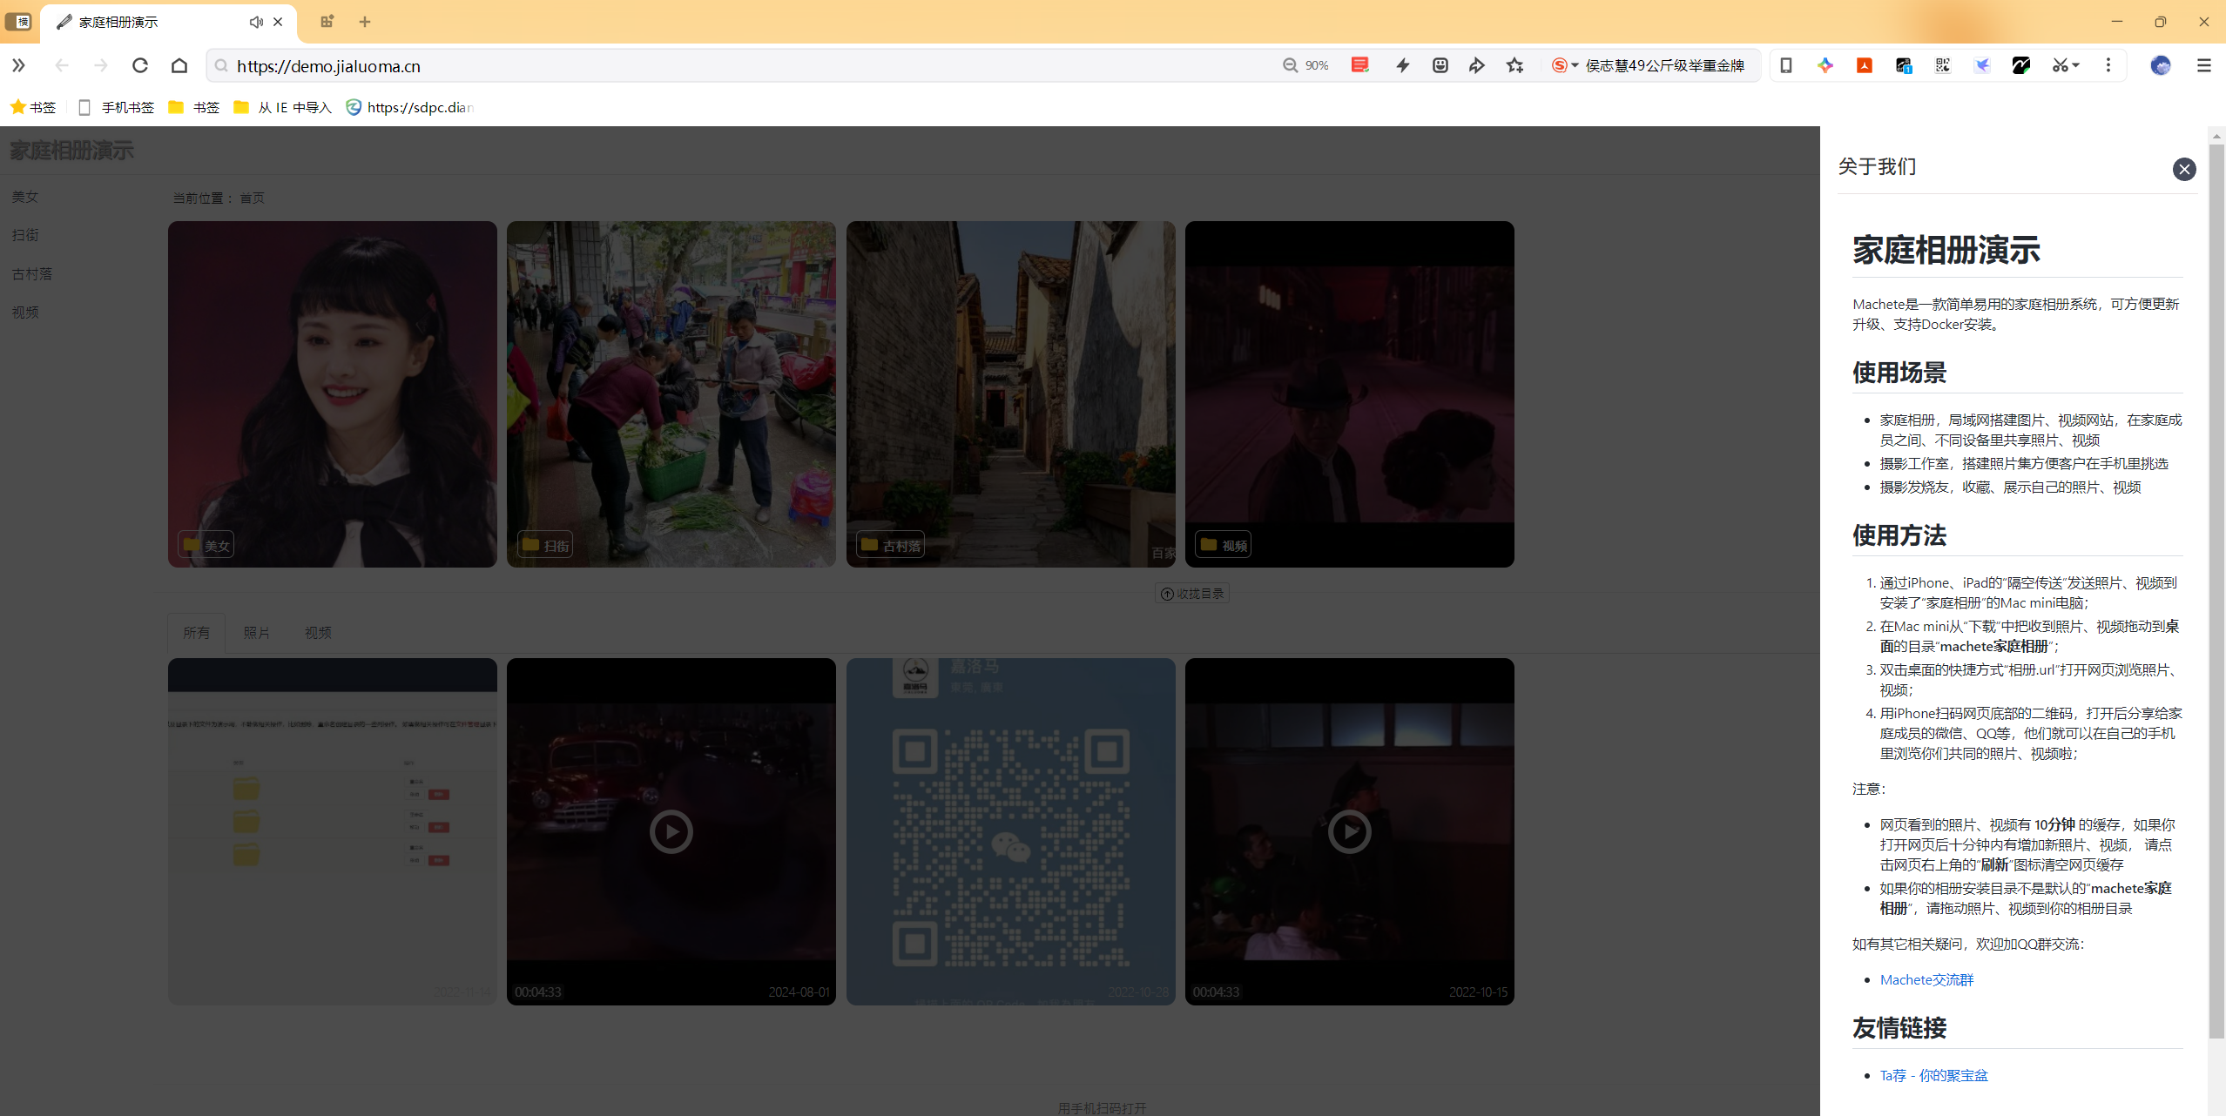This screenshot has width=2226, height=1116.
Task: Switch to the 所有 tab
Action: click(196, 632)
